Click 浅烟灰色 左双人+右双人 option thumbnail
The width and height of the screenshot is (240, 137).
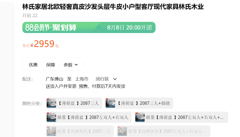pos(122,131)
